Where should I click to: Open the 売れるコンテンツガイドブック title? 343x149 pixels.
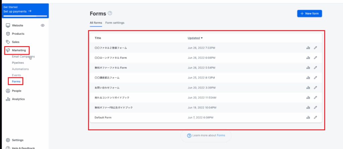112,98
